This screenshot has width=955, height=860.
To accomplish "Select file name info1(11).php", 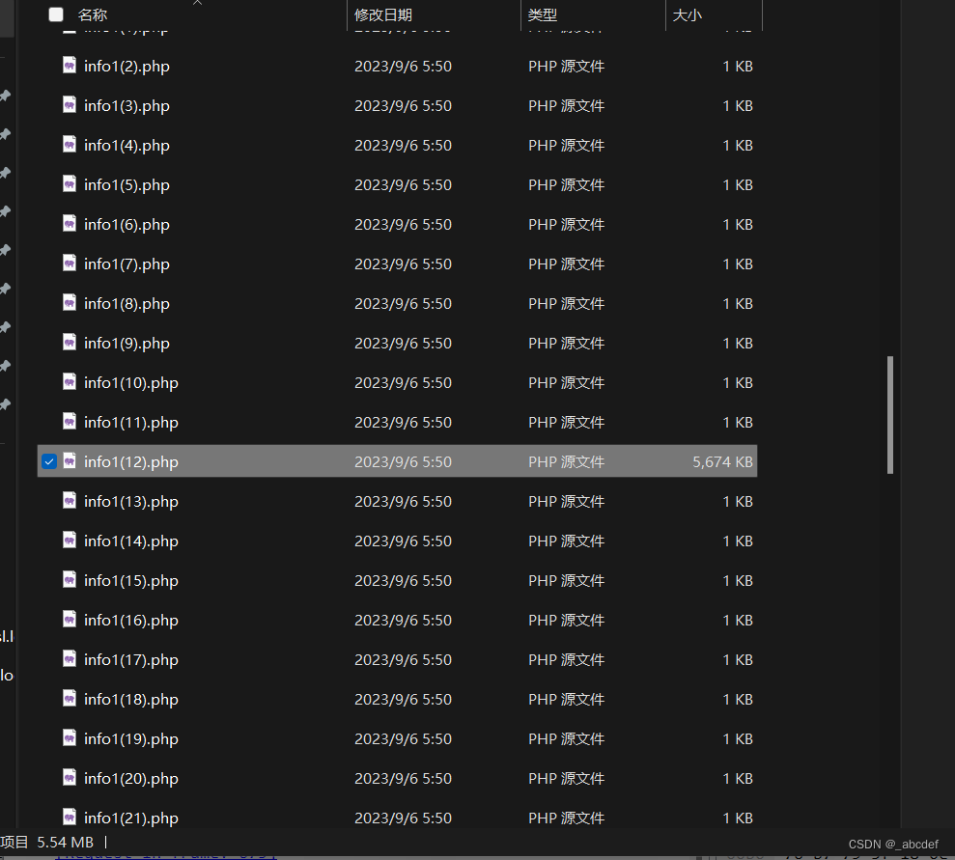I will pyautogui.click(x=131, y=423).
